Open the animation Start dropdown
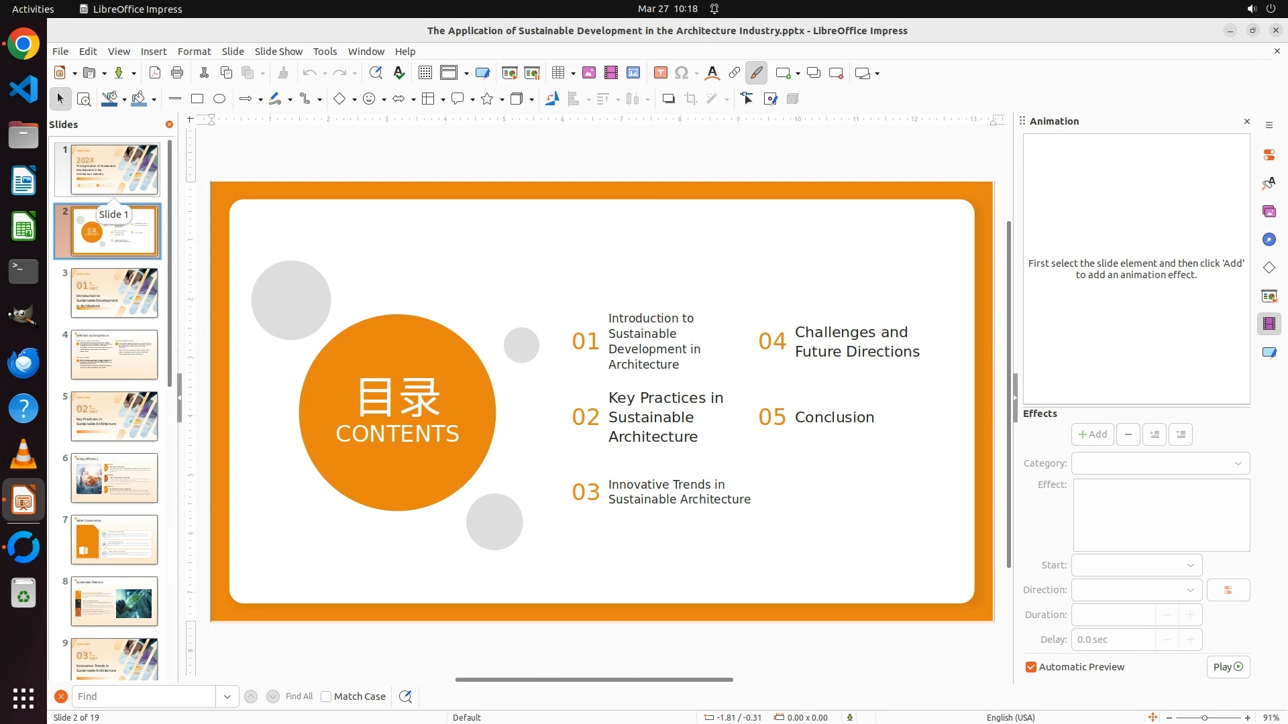This screenshot has width=1288, height=724. [1136, 565]
